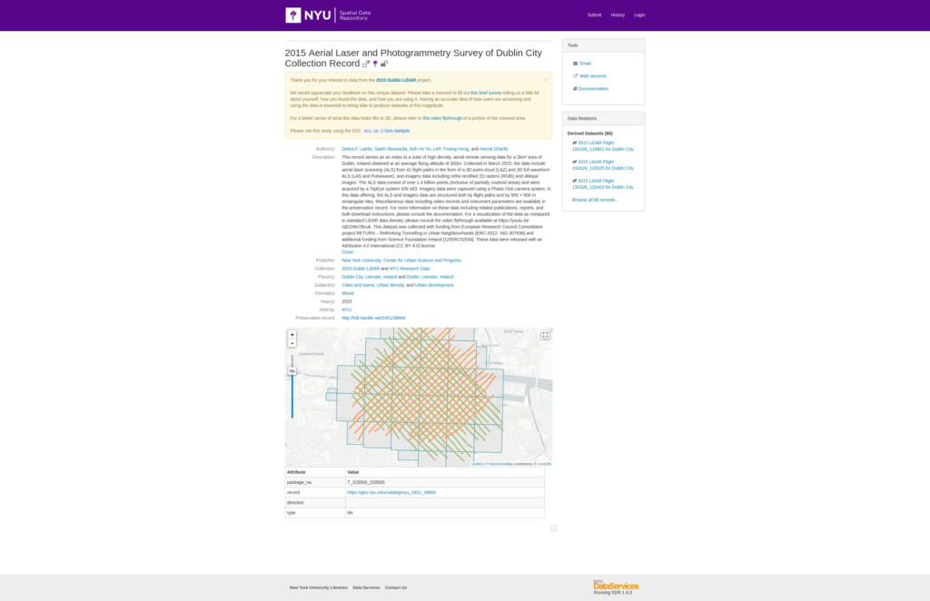Browse all 80 derived records
Viewport: 930px width, 601px height.
pyautogui.click(x=595, y=200)
